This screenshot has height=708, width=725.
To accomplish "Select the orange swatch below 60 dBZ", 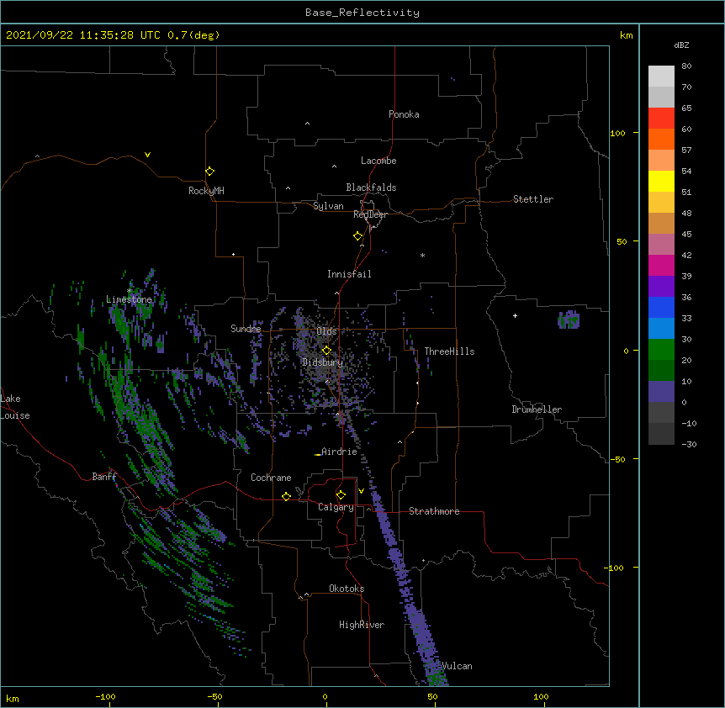I will (x=661, y=139).
